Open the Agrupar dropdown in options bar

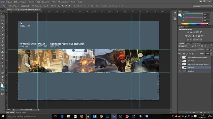pyautogui.click(x=25, y=6)
